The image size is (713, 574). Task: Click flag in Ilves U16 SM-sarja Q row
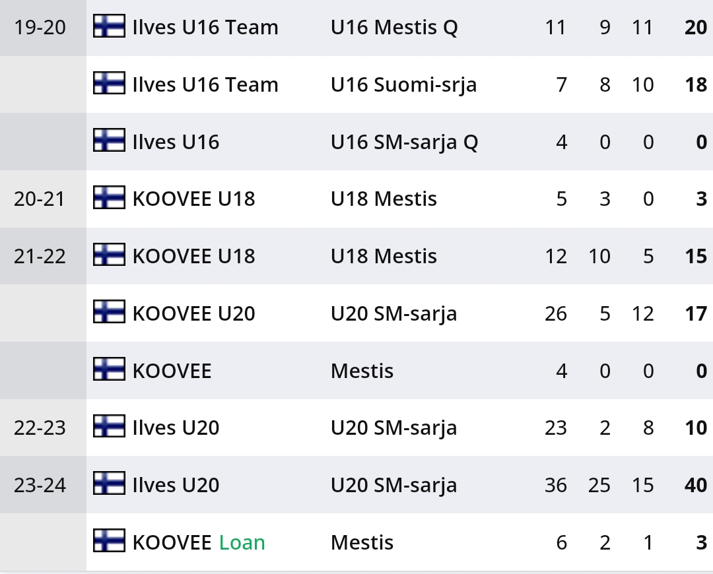click(109, 141)
